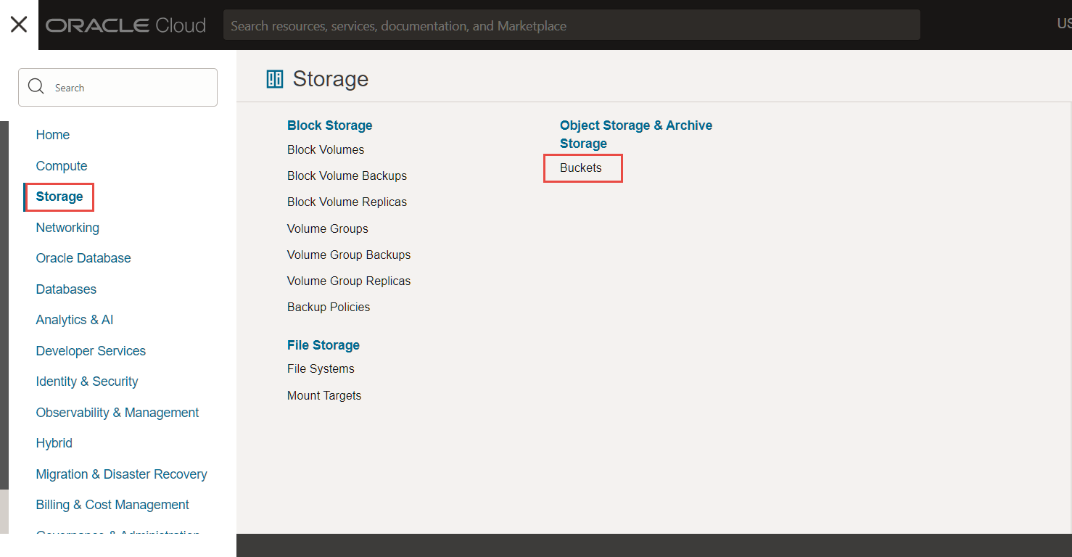The image size is (1072, 557).
Task: Click the Oracle Cloud logo
Action: (126, 25)
